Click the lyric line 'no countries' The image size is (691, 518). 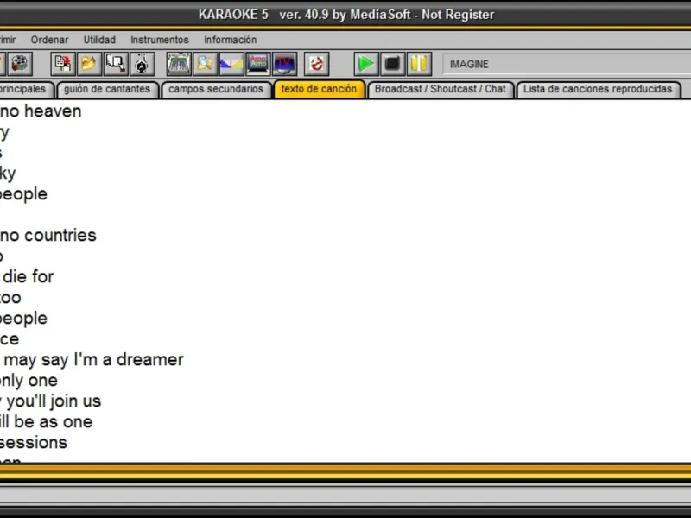tap(48, 235)
